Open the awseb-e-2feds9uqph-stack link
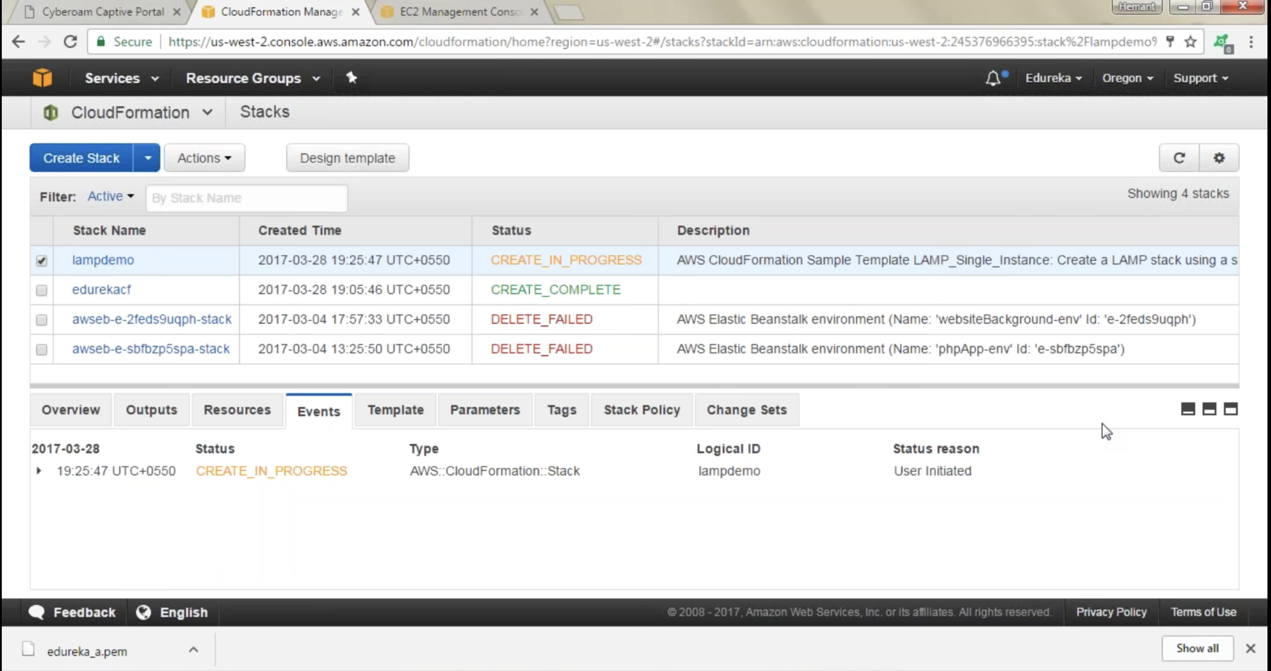Image resolution: width=1271 pixels, height=671 pixels. pos(152,319)
